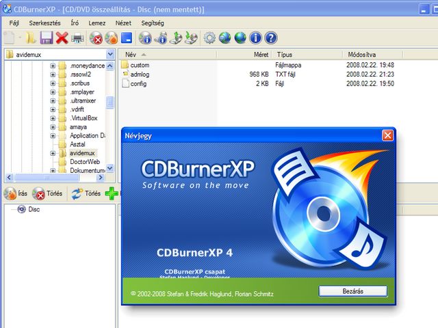Select the Dokumentum folder in tree
Image resolution: width=438 pixels, height=328 pixels.
[x=87, y=170]
